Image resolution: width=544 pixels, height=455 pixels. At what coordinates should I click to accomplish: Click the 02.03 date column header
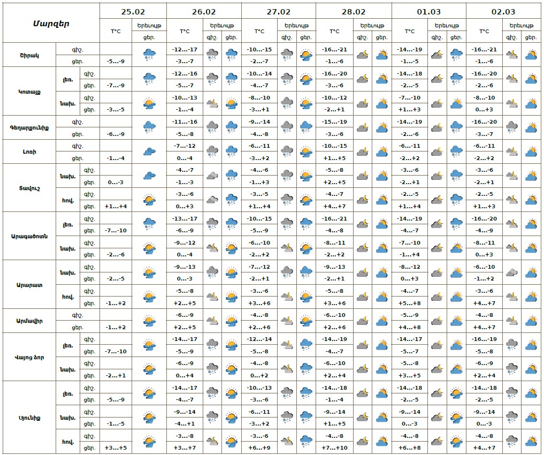coord(504,11)
